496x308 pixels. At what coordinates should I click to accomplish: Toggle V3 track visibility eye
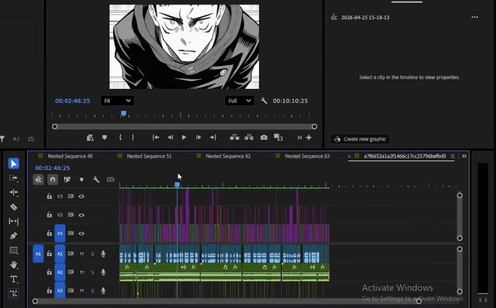(x=81, y=197)
